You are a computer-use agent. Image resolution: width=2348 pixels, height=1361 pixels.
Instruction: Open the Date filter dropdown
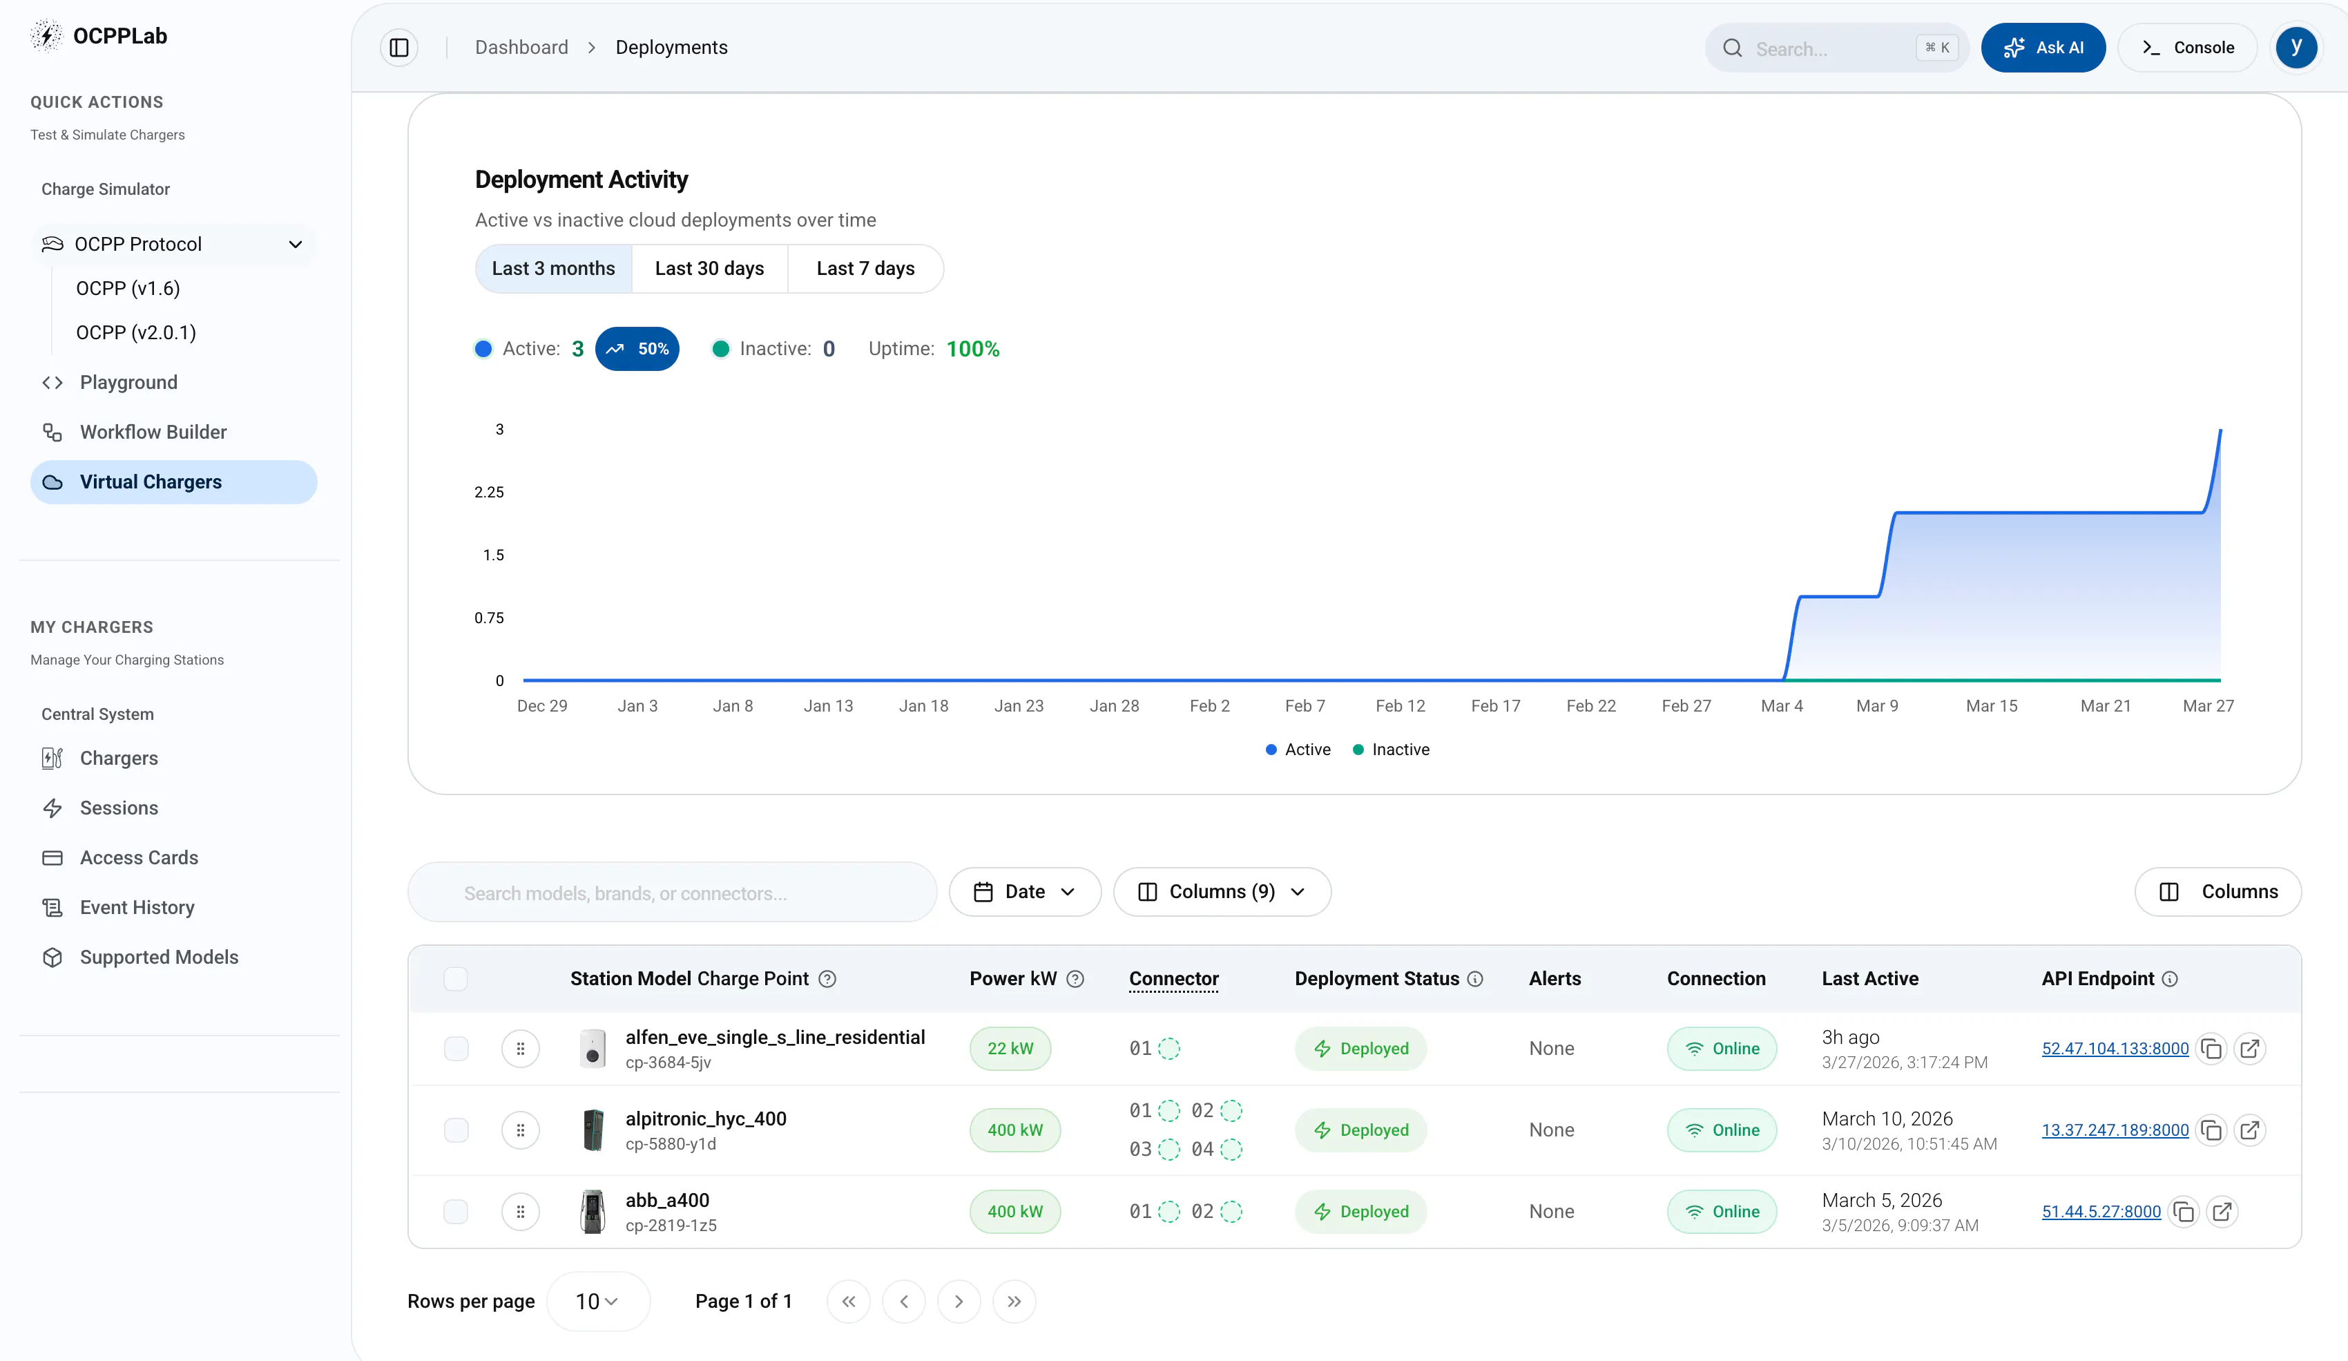point(1025,892)
